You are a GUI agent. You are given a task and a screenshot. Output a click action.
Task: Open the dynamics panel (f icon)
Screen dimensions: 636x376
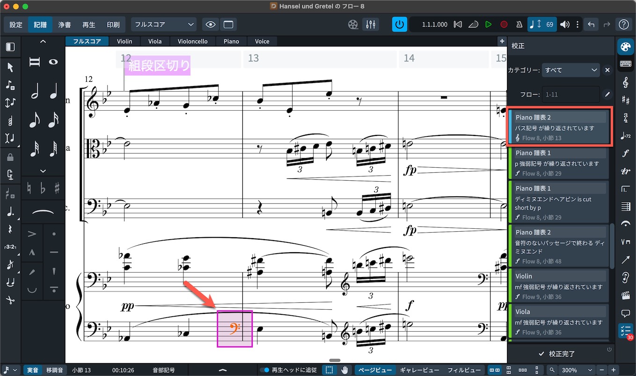click(x=625, y=153)
